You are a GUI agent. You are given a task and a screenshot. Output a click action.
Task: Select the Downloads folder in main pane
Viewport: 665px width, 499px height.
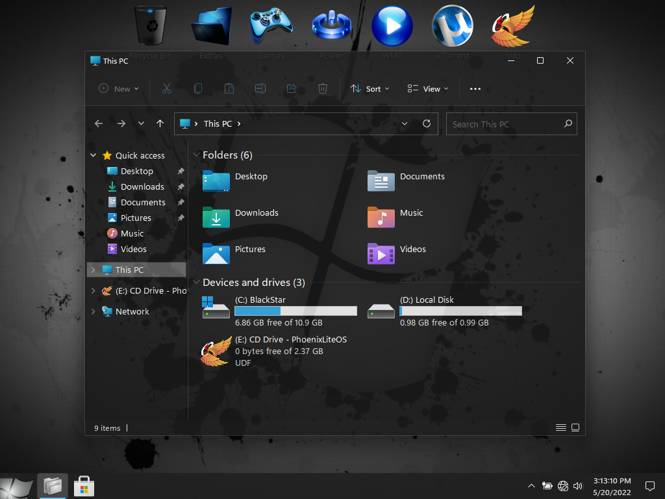[x=240, y=217]
